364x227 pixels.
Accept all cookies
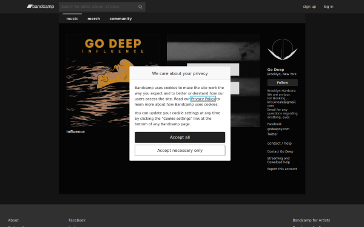(x=180, y=137)
